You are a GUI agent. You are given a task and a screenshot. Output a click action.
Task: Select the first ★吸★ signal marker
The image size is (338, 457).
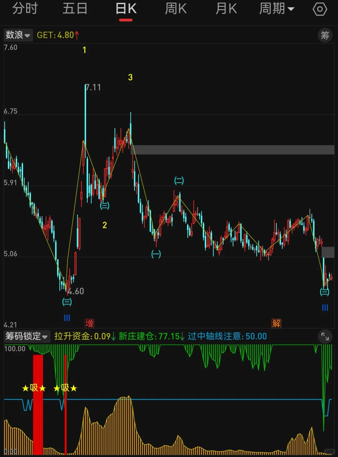(33, 388)
